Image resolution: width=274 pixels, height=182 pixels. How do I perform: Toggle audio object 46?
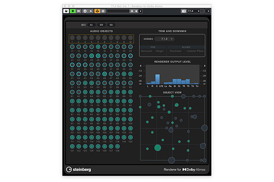(105, 74)
